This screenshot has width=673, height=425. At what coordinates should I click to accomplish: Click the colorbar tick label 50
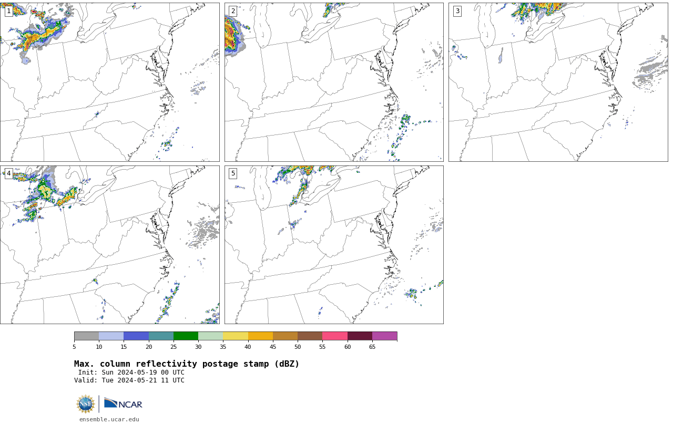click(x=298, y=347)
